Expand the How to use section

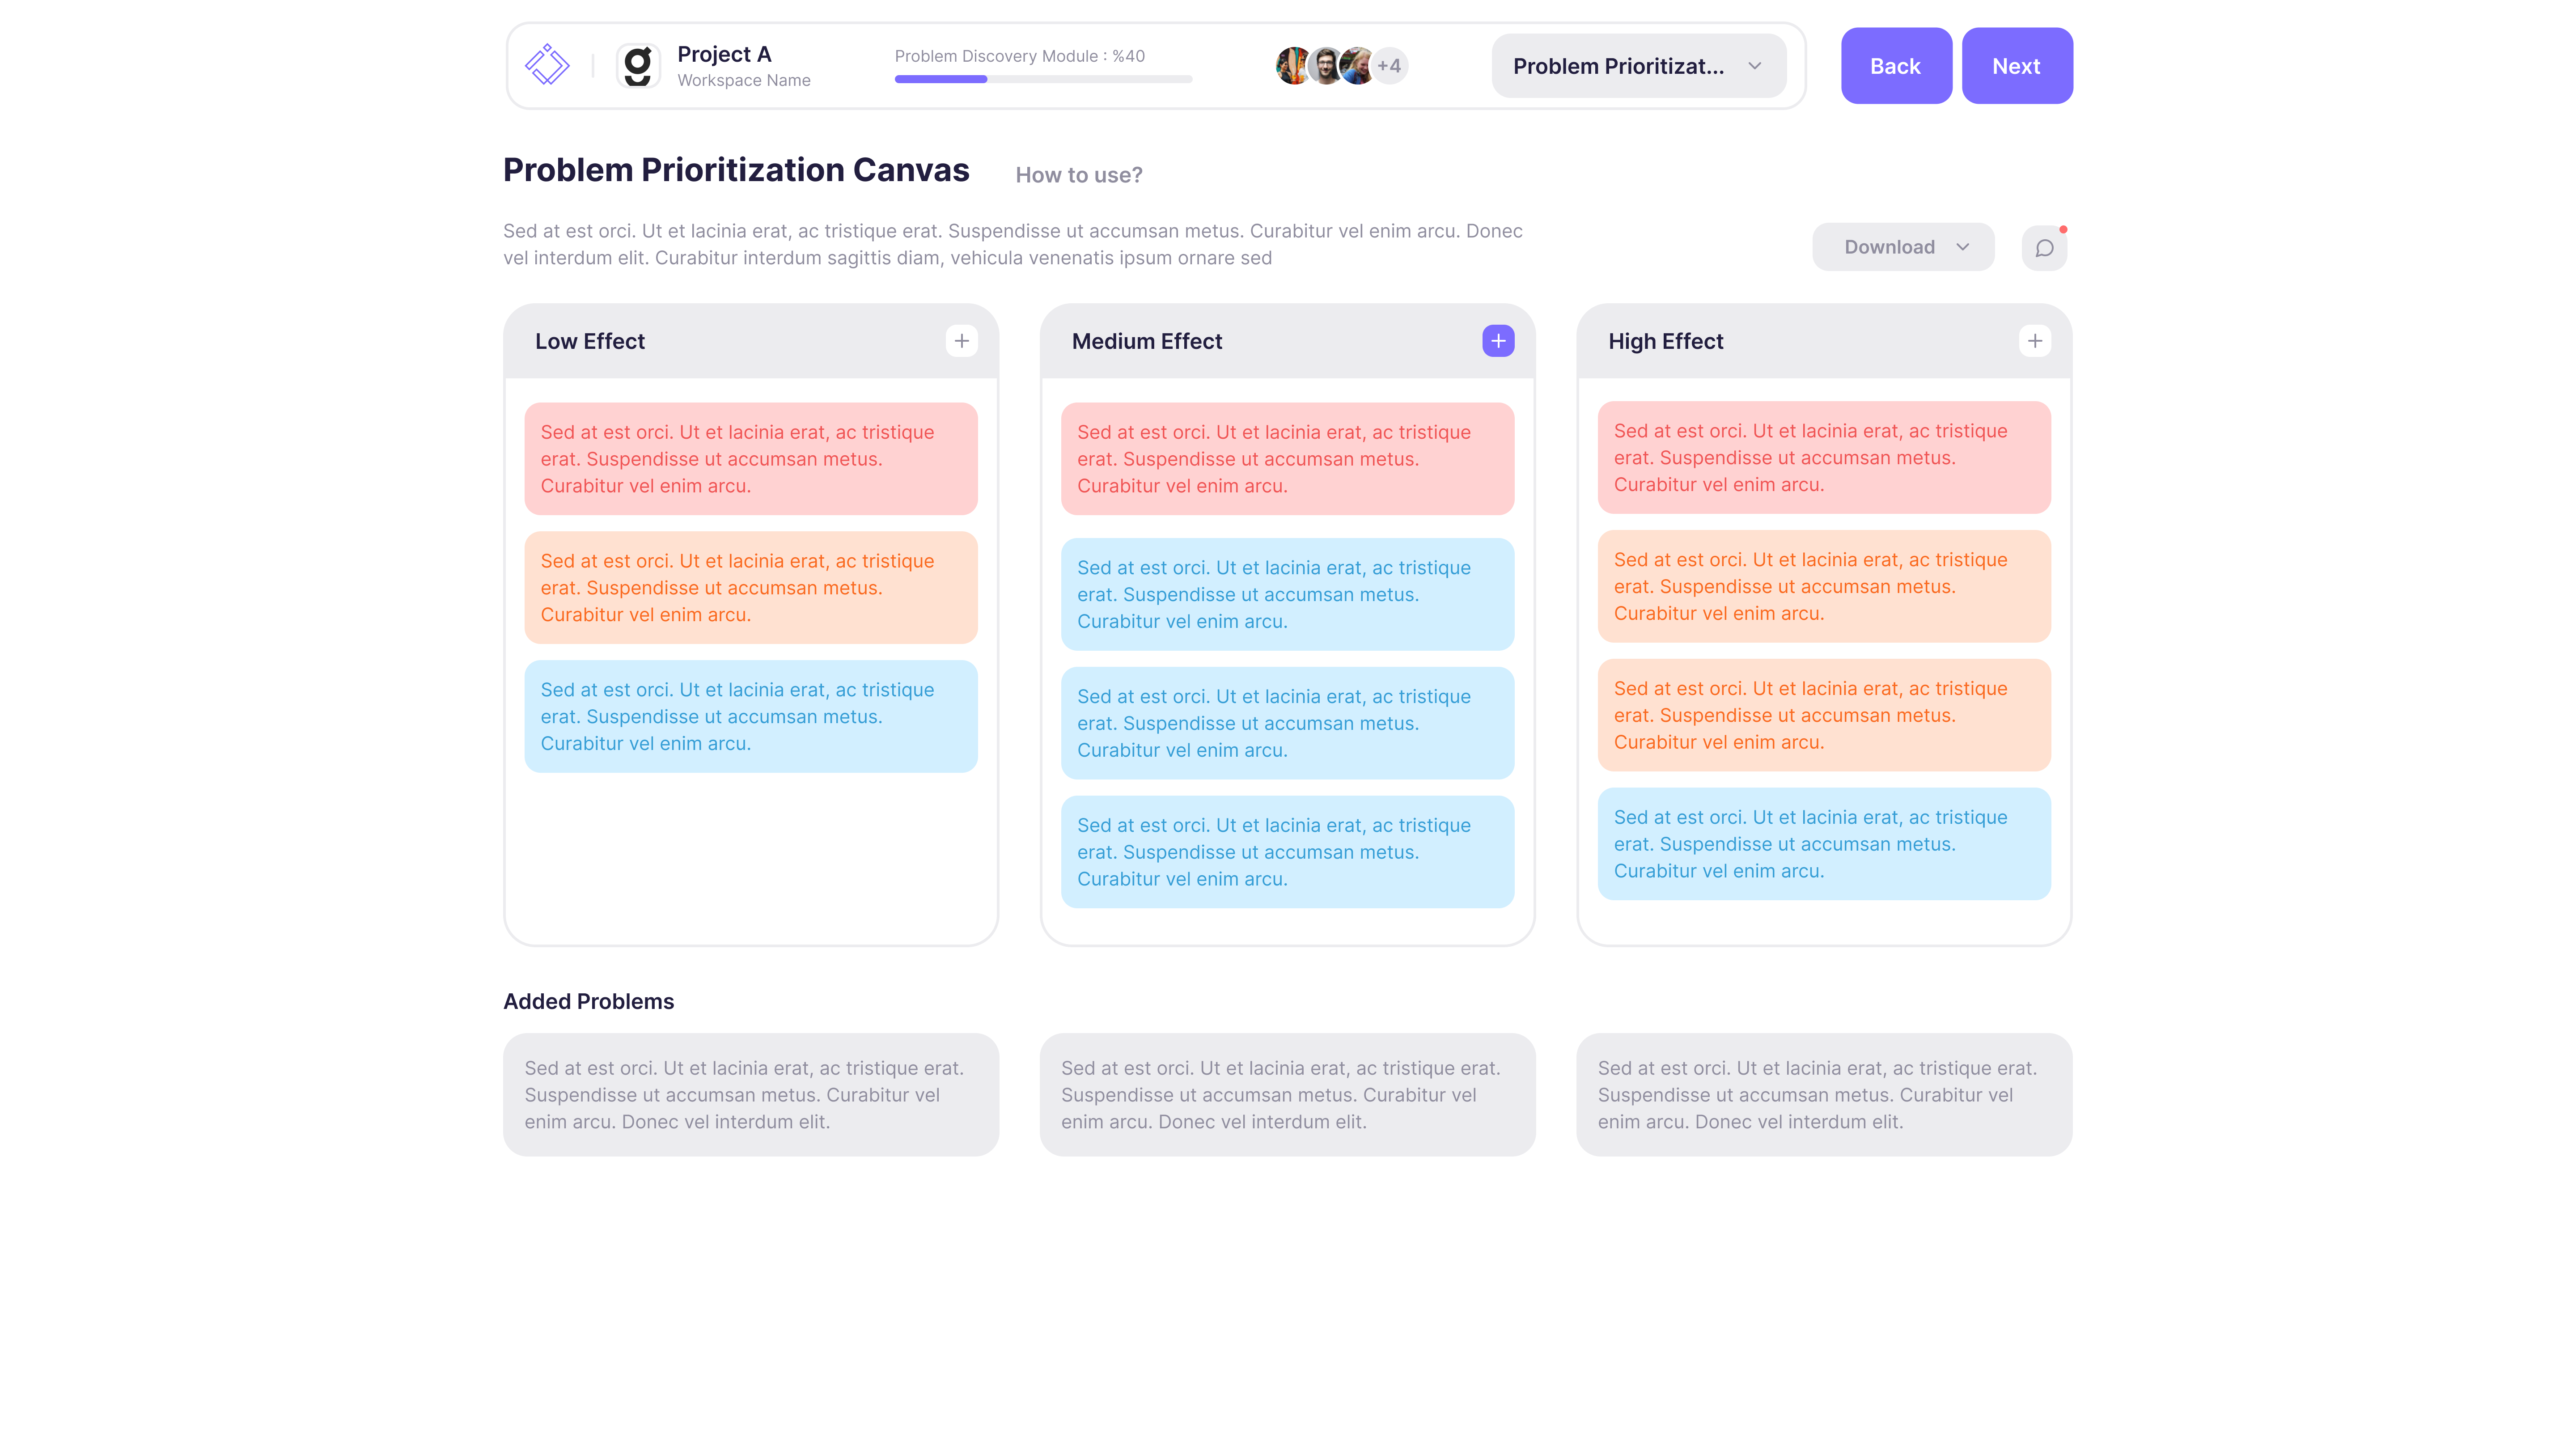tap(1077, 174)
